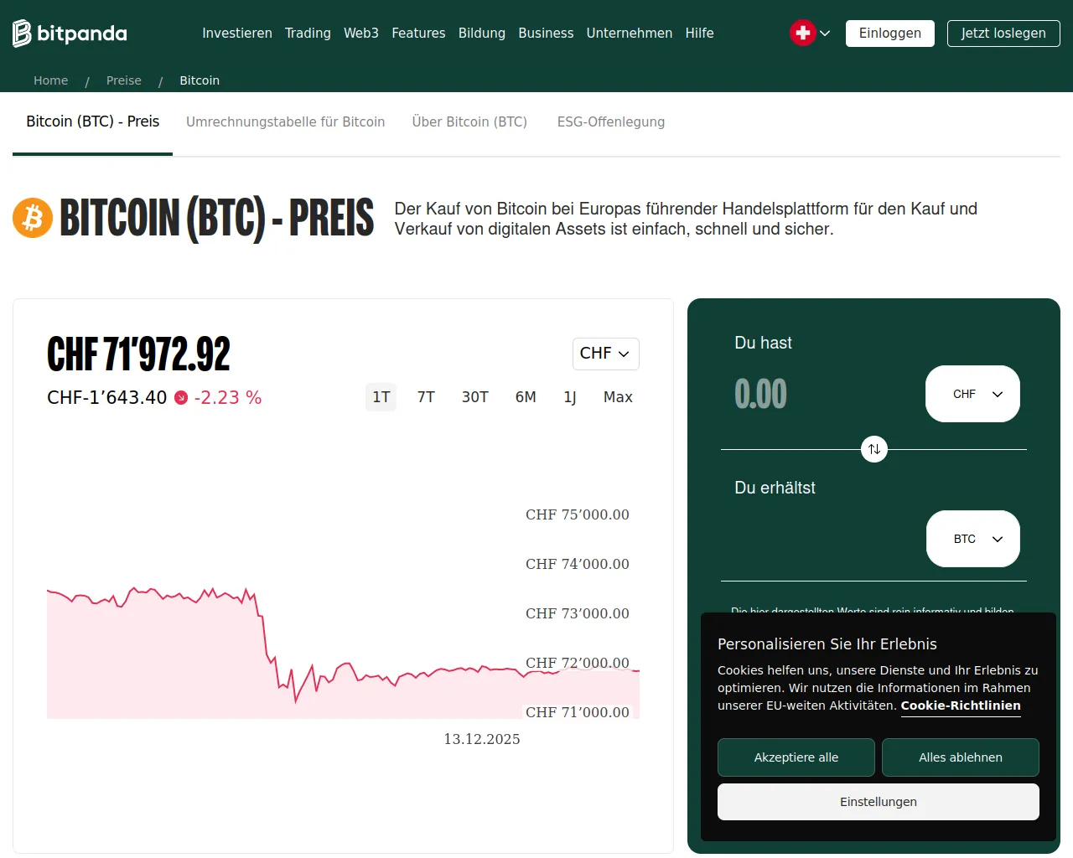Screen dimensions: 1073x858
Task: Click the bitpanda logo
Action: tap(70, 34)
